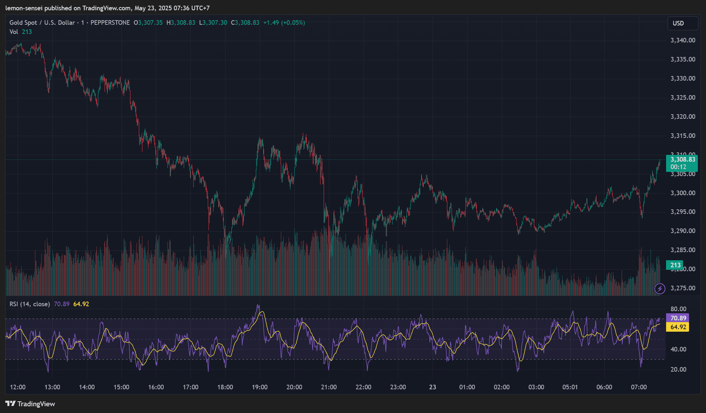Click the 19:00 time axis label
Viewport: 706px width, 413px height.
[x=259, y=387]
